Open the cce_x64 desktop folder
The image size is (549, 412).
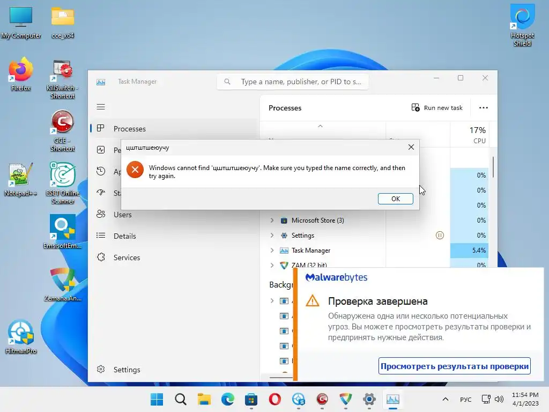(63, 21)
